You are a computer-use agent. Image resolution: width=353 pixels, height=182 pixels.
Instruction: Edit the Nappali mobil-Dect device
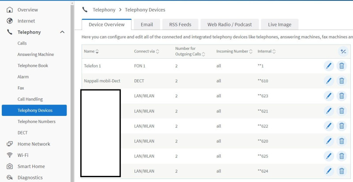pos(329,81)
